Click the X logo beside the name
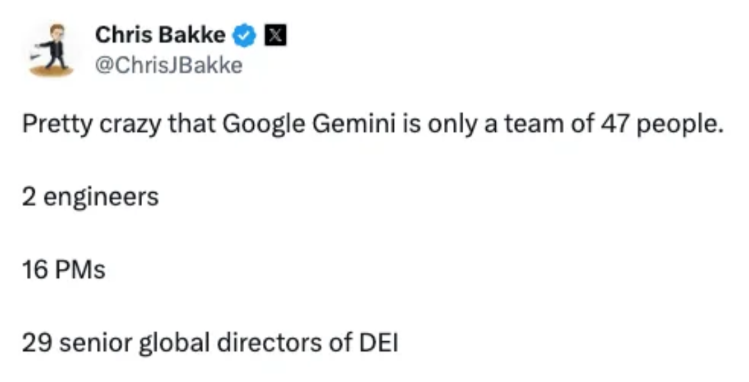The width and height of the screenshot is (749, 382). (271, 35)
